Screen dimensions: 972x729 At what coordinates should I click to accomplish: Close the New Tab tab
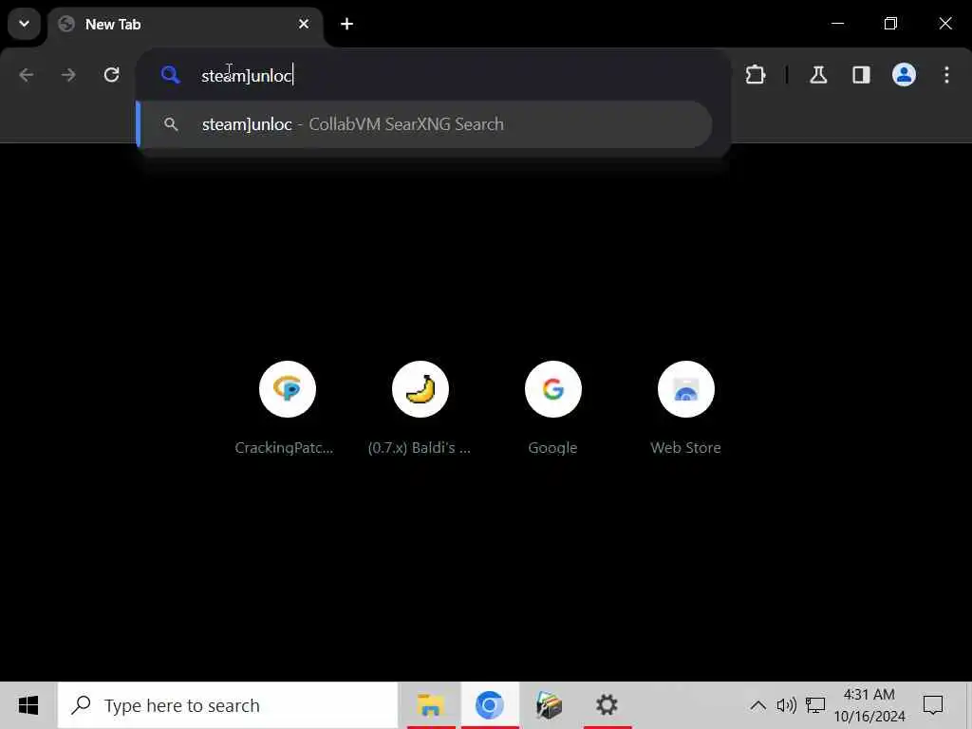[x=303, y=24]
